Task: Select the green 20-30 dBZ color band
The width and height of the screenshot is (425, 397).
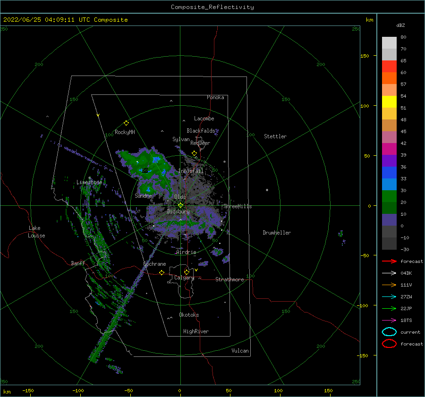Action: [x=389, y=196]
